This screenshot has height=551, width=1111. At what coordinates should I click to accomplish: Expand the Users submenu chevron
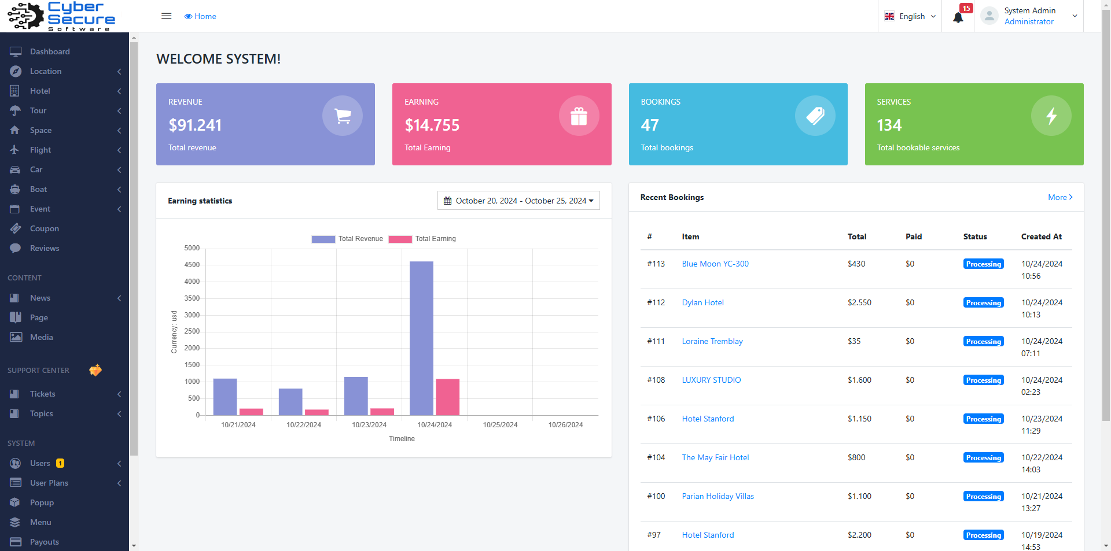(x=119, y=463)
